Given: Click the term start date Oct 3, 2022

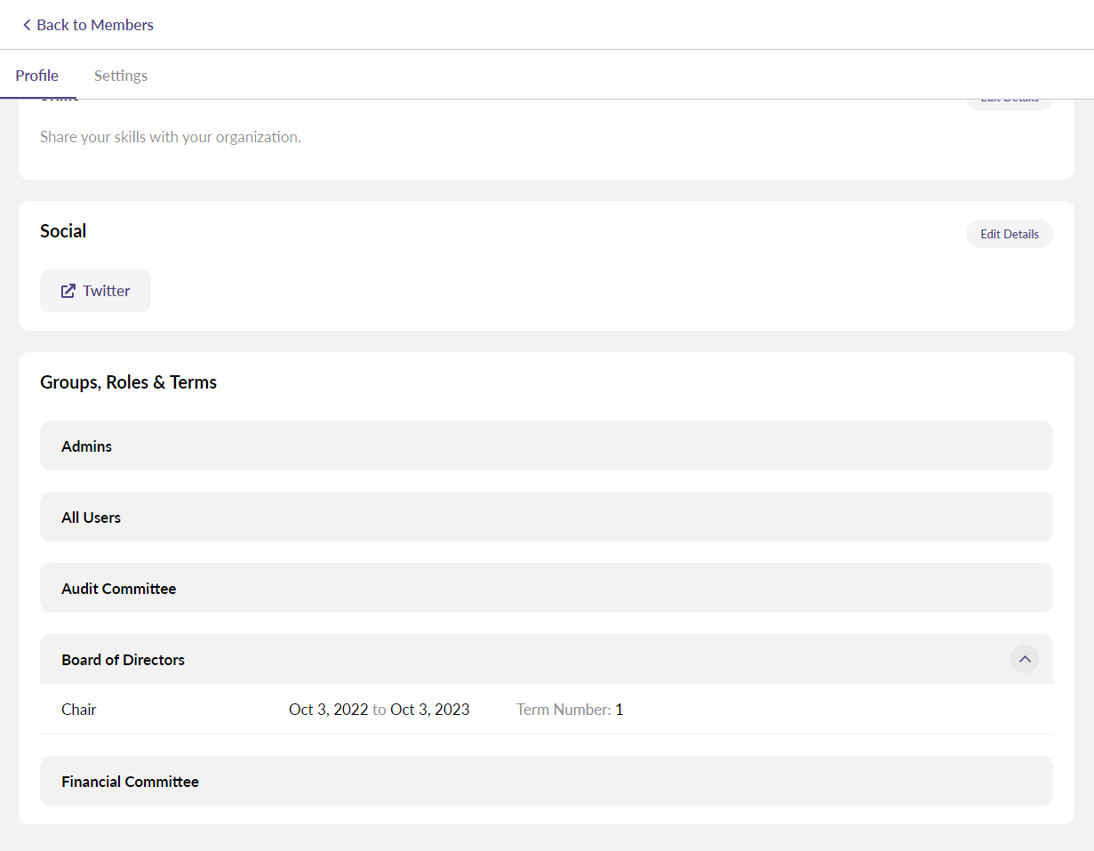Looking at the screenshot, I should [328, 710].
